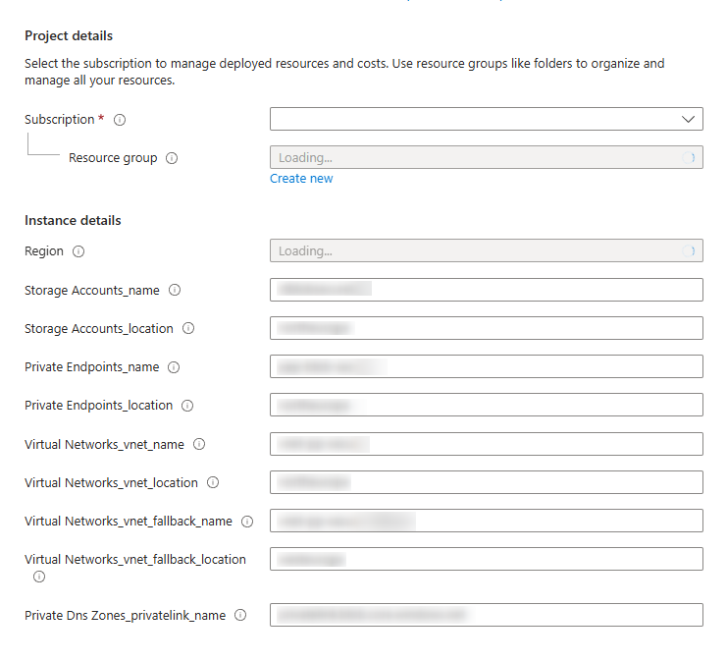Open the Subscription dropdown

486,119
